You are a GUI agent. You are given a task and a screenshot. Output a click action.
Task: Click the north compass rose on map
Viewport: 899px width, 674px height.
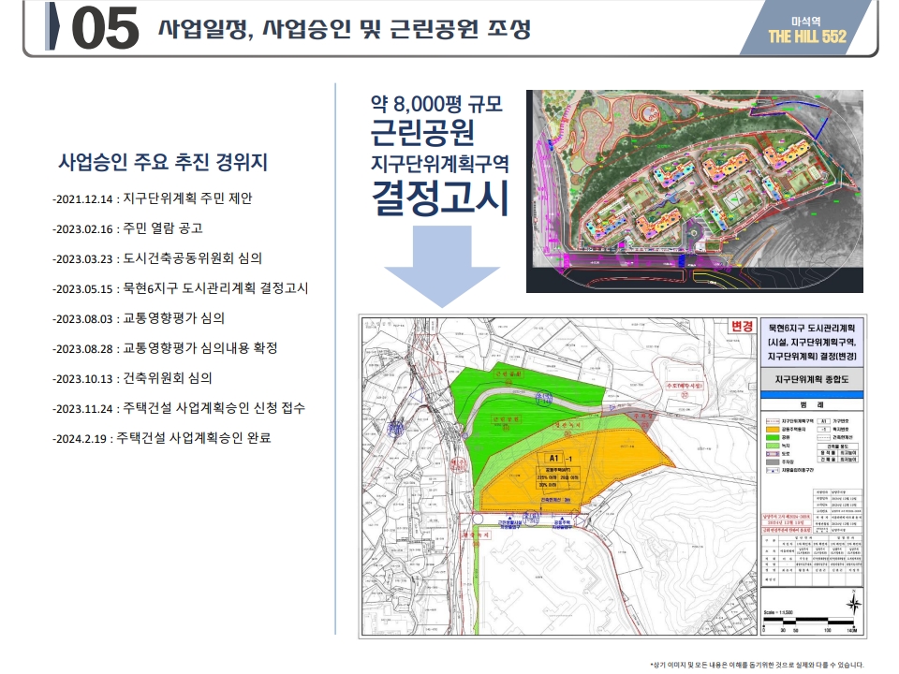pos(853,603)
